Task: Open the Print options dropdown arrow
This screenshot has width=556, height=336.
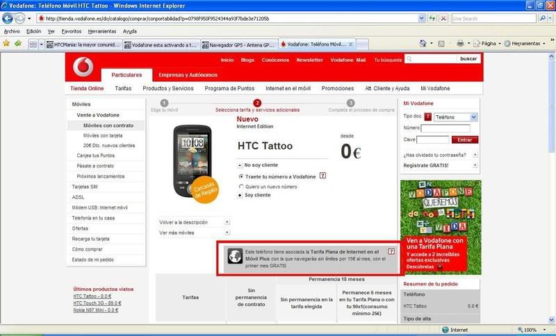Action: (468, 44)
